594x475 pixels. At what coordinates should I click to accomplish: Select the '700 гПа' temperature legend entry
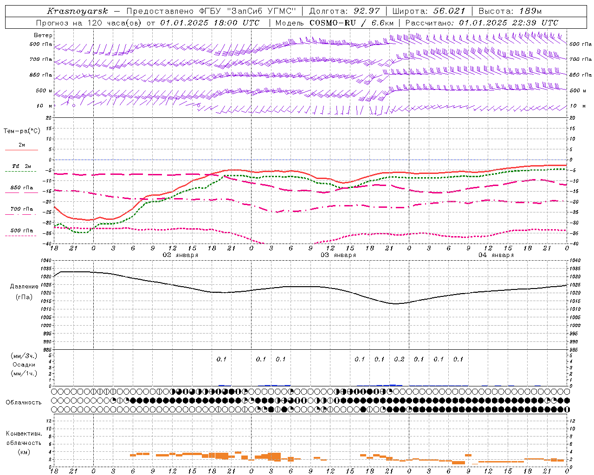pos(21,212)
